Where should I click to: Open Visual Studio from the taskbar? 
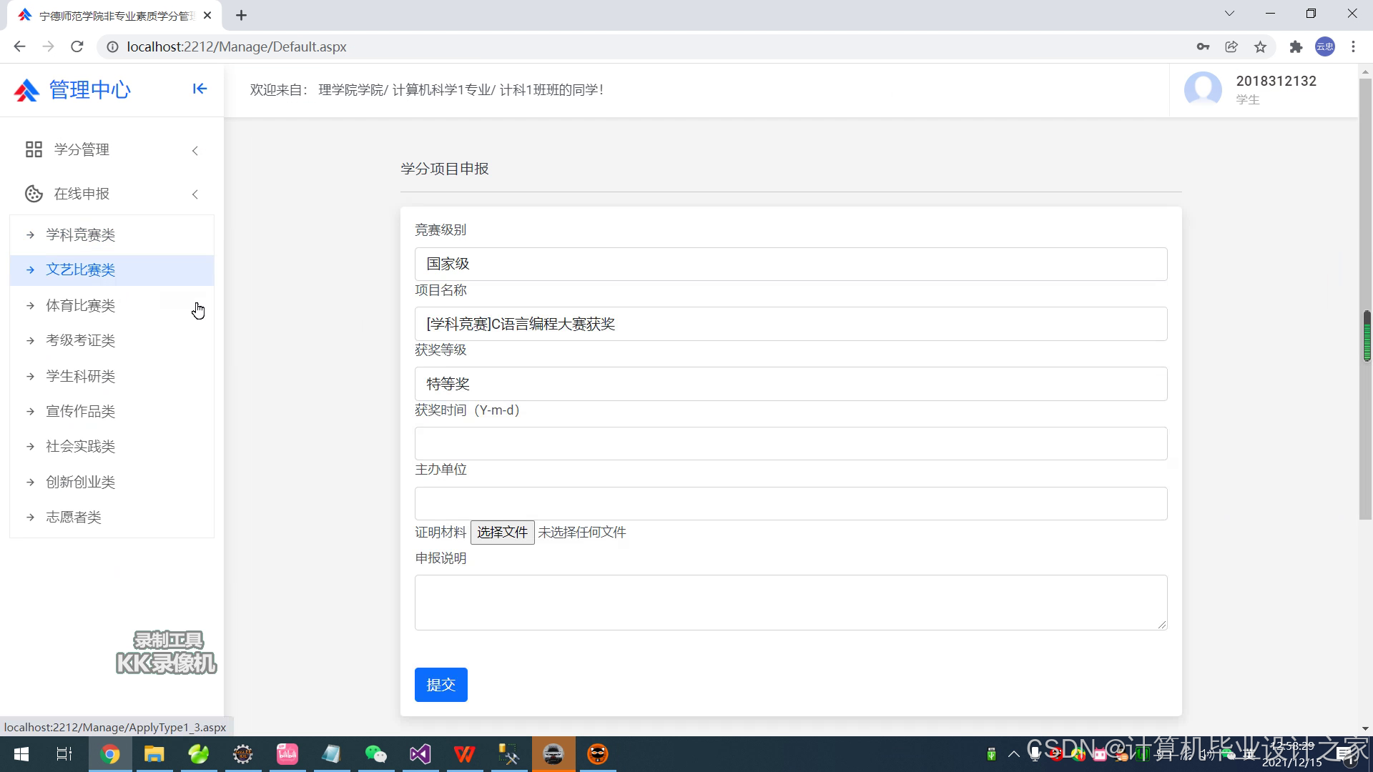(420, 754)
